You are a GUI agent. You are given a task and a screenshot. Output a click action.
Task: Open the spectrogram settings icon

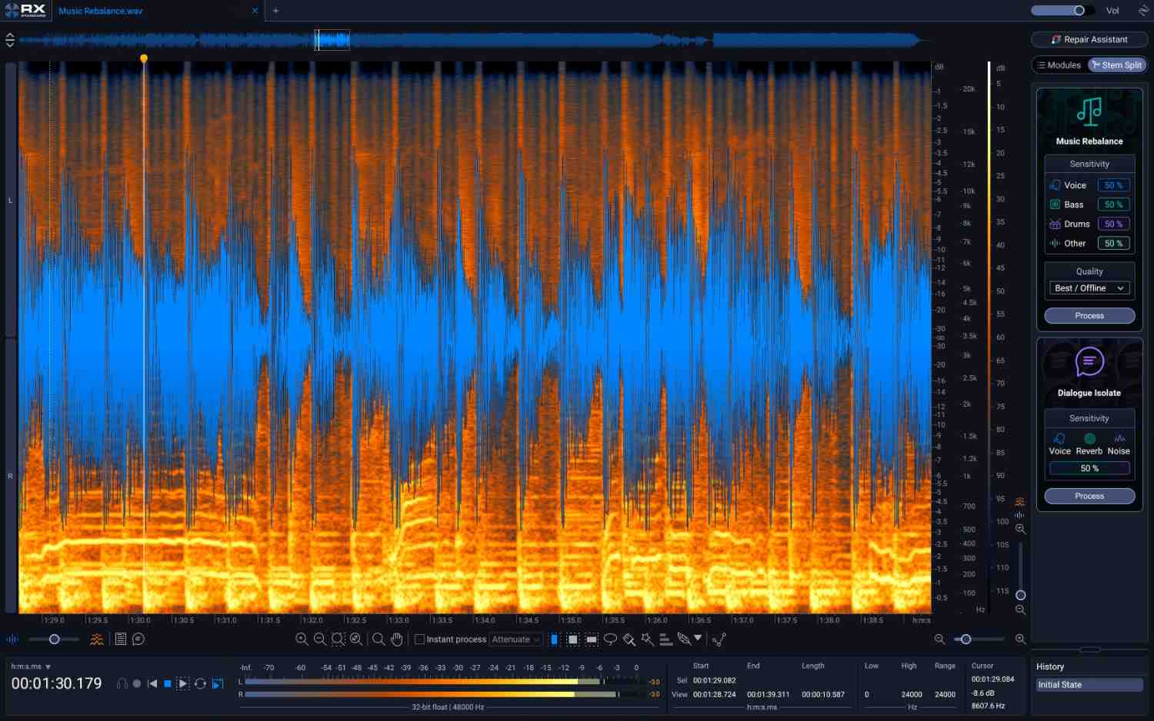pos(97,640)
